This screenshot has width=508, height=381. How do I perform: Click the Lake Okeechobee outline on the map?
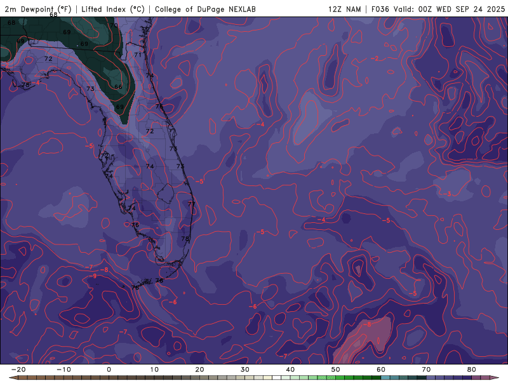click(x=166, y=194)
